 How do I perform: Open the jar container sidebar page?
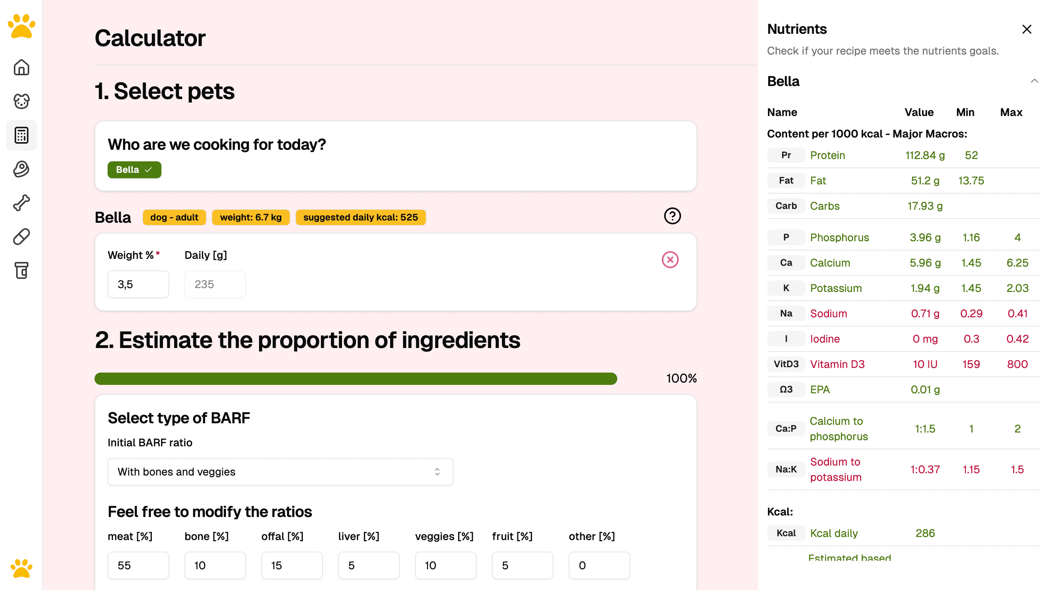(x=21, y=270)
